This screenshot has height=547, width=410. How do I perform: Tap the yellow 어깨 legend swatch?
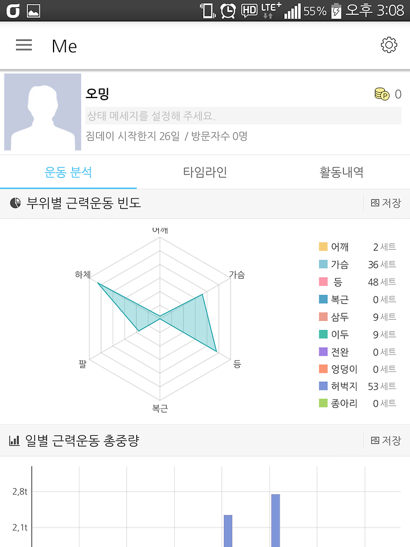(323, 247)
